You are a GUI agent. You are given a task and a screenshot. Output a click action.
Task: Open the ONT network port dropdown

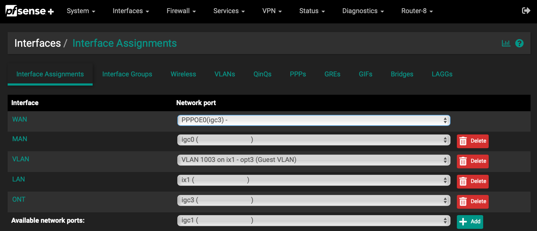pos(314,200)
